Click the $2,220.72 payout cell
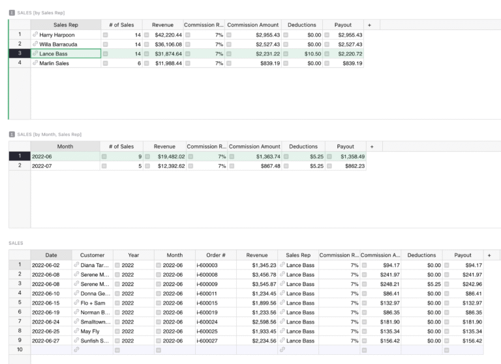Image resolution: width=501 pixels, height=364 pixels. coord(343,53)
